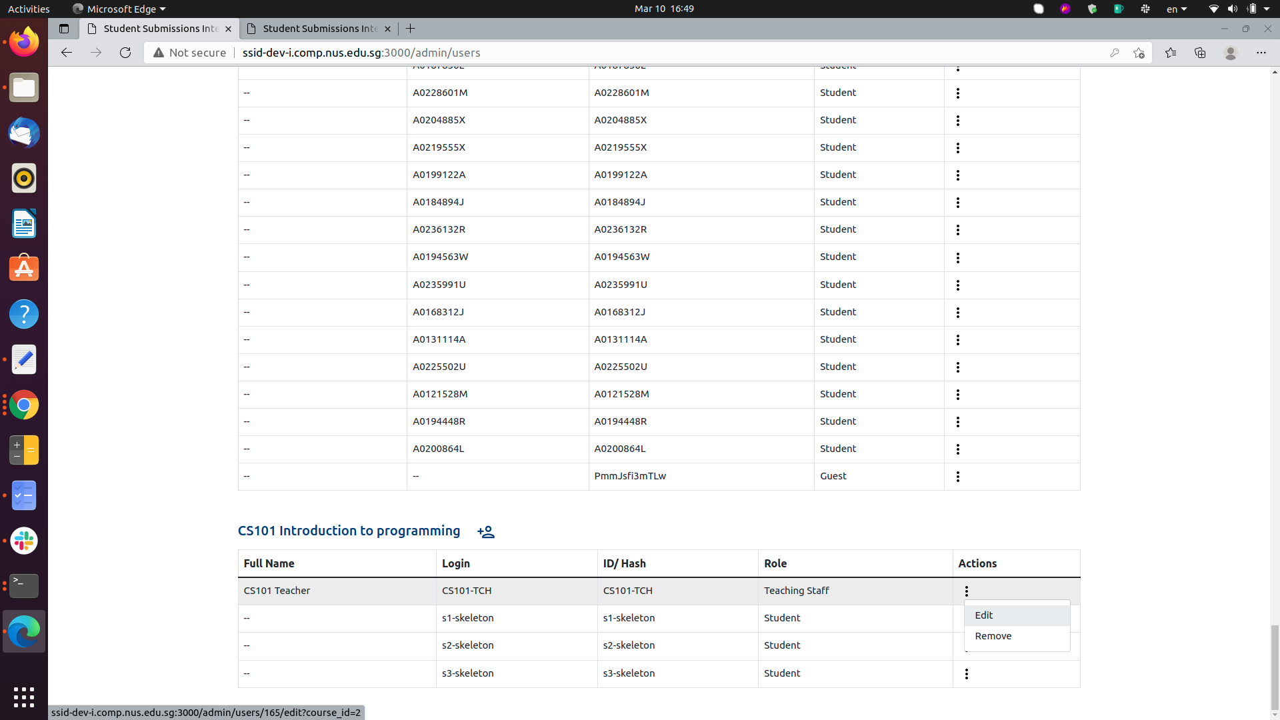Click the forward navigation arrow
Image resolution: width=1280 pixels, height=720 pixels.
pyautogui.click(x=95, y=53)
